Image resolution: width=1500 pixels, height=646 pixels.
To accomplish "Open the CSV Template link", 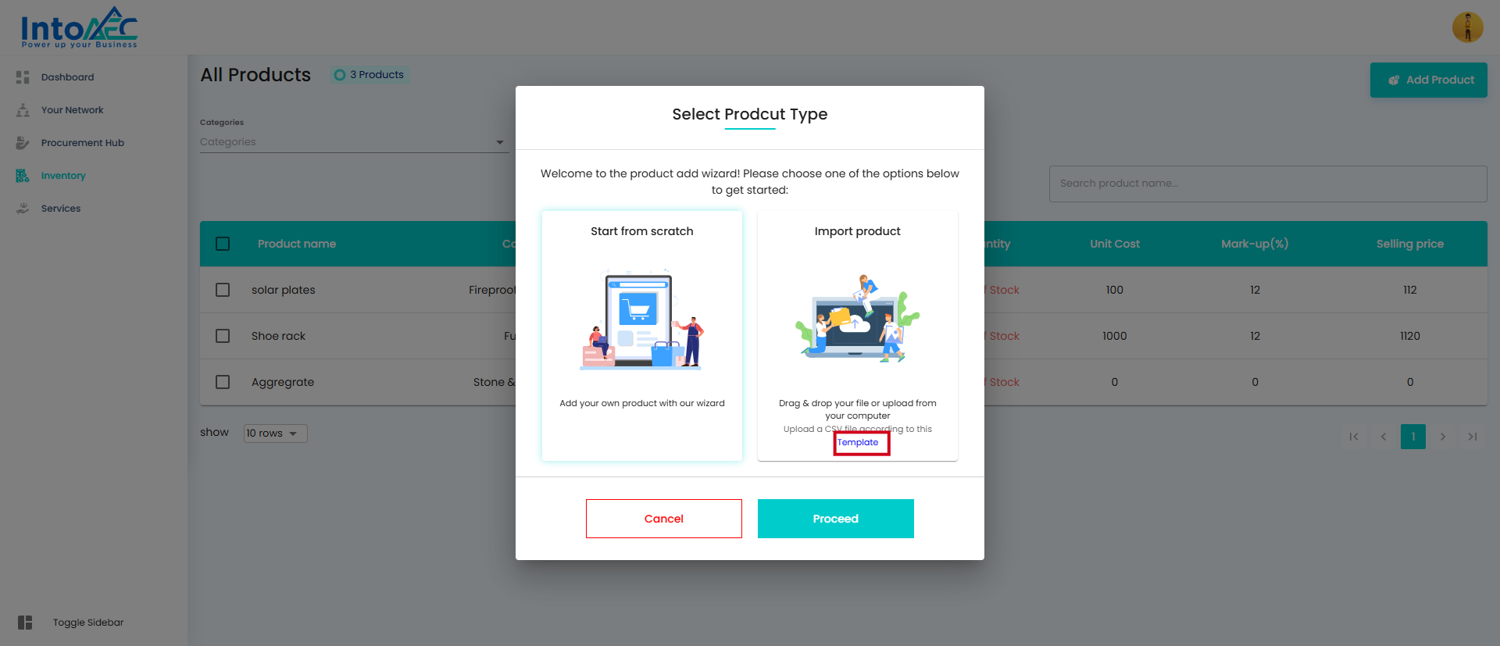I will (x=858, y=442).
